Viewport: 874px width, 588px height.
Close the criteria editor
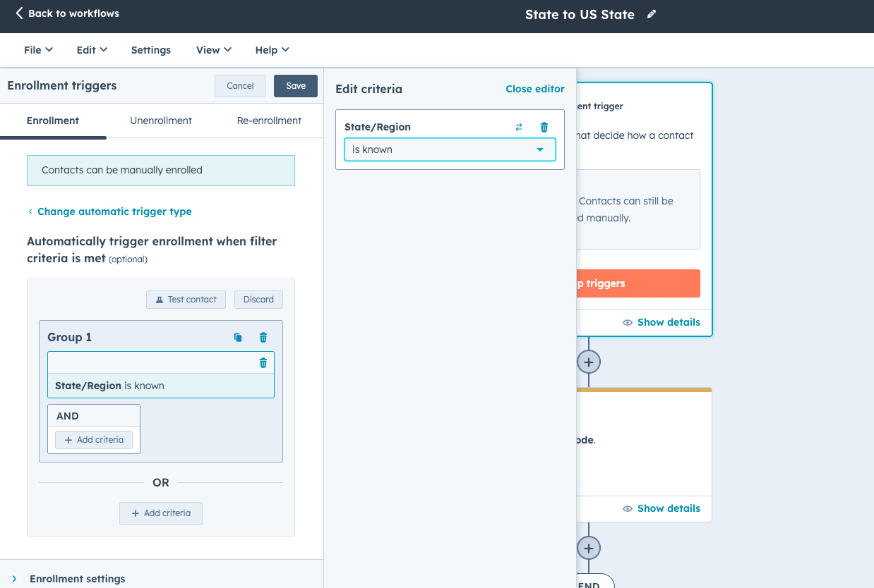[x=535, y=89]
